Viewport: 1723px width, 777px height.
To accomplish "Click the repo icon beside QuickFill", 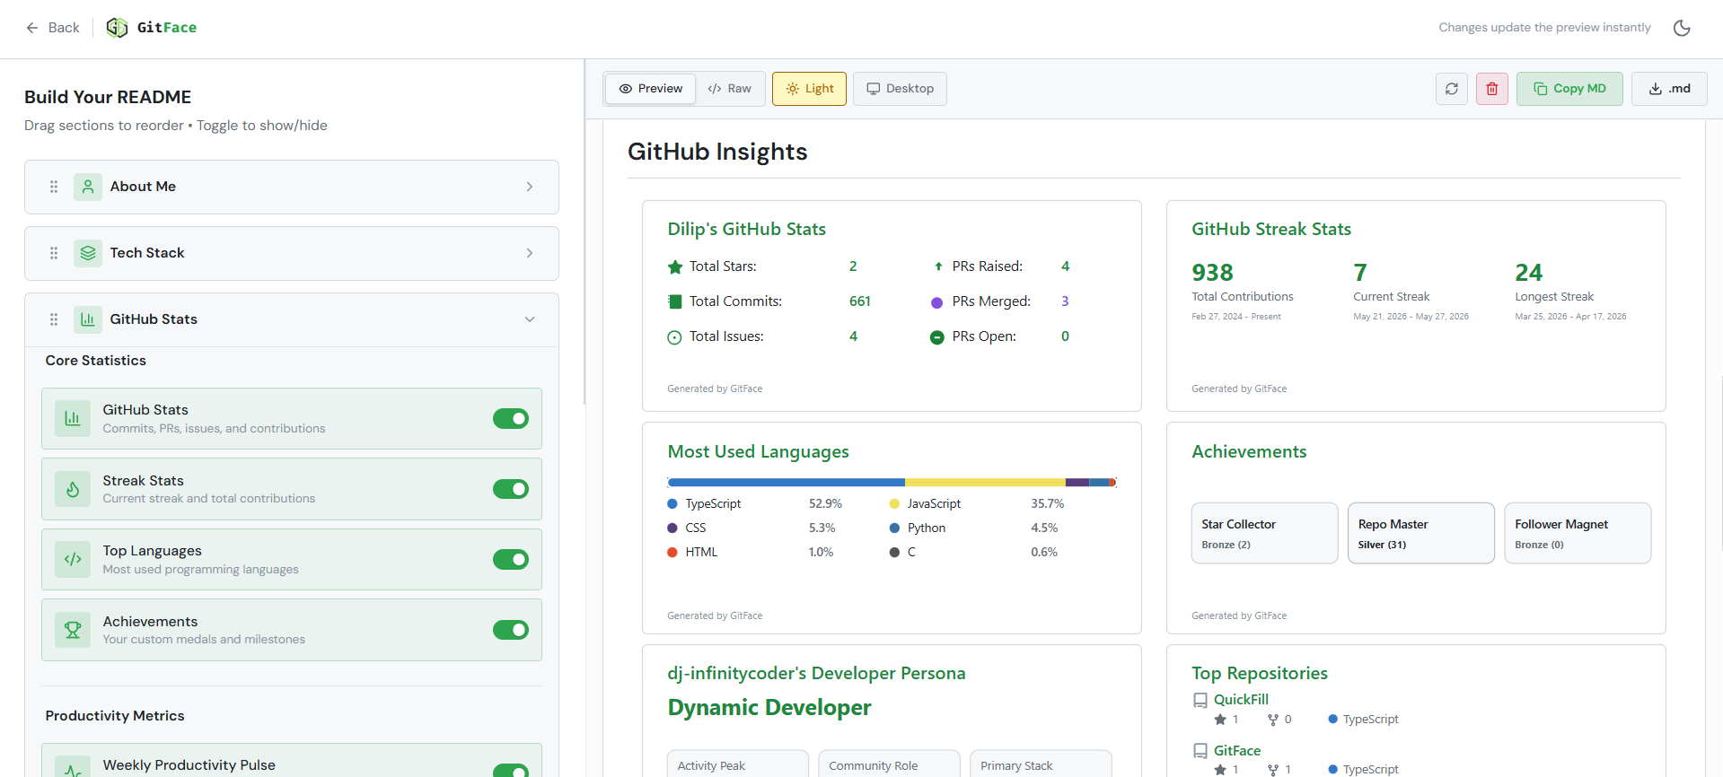I will [x=1200, y=700].
